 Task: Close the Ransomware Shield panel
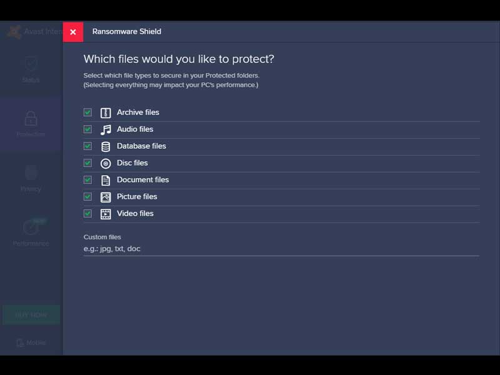pyautogui.click(x=73, y=32)
